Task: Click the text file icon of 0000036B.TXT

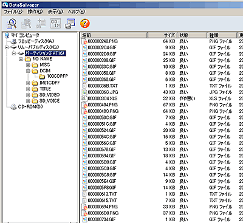Action: tap(84, 86)
